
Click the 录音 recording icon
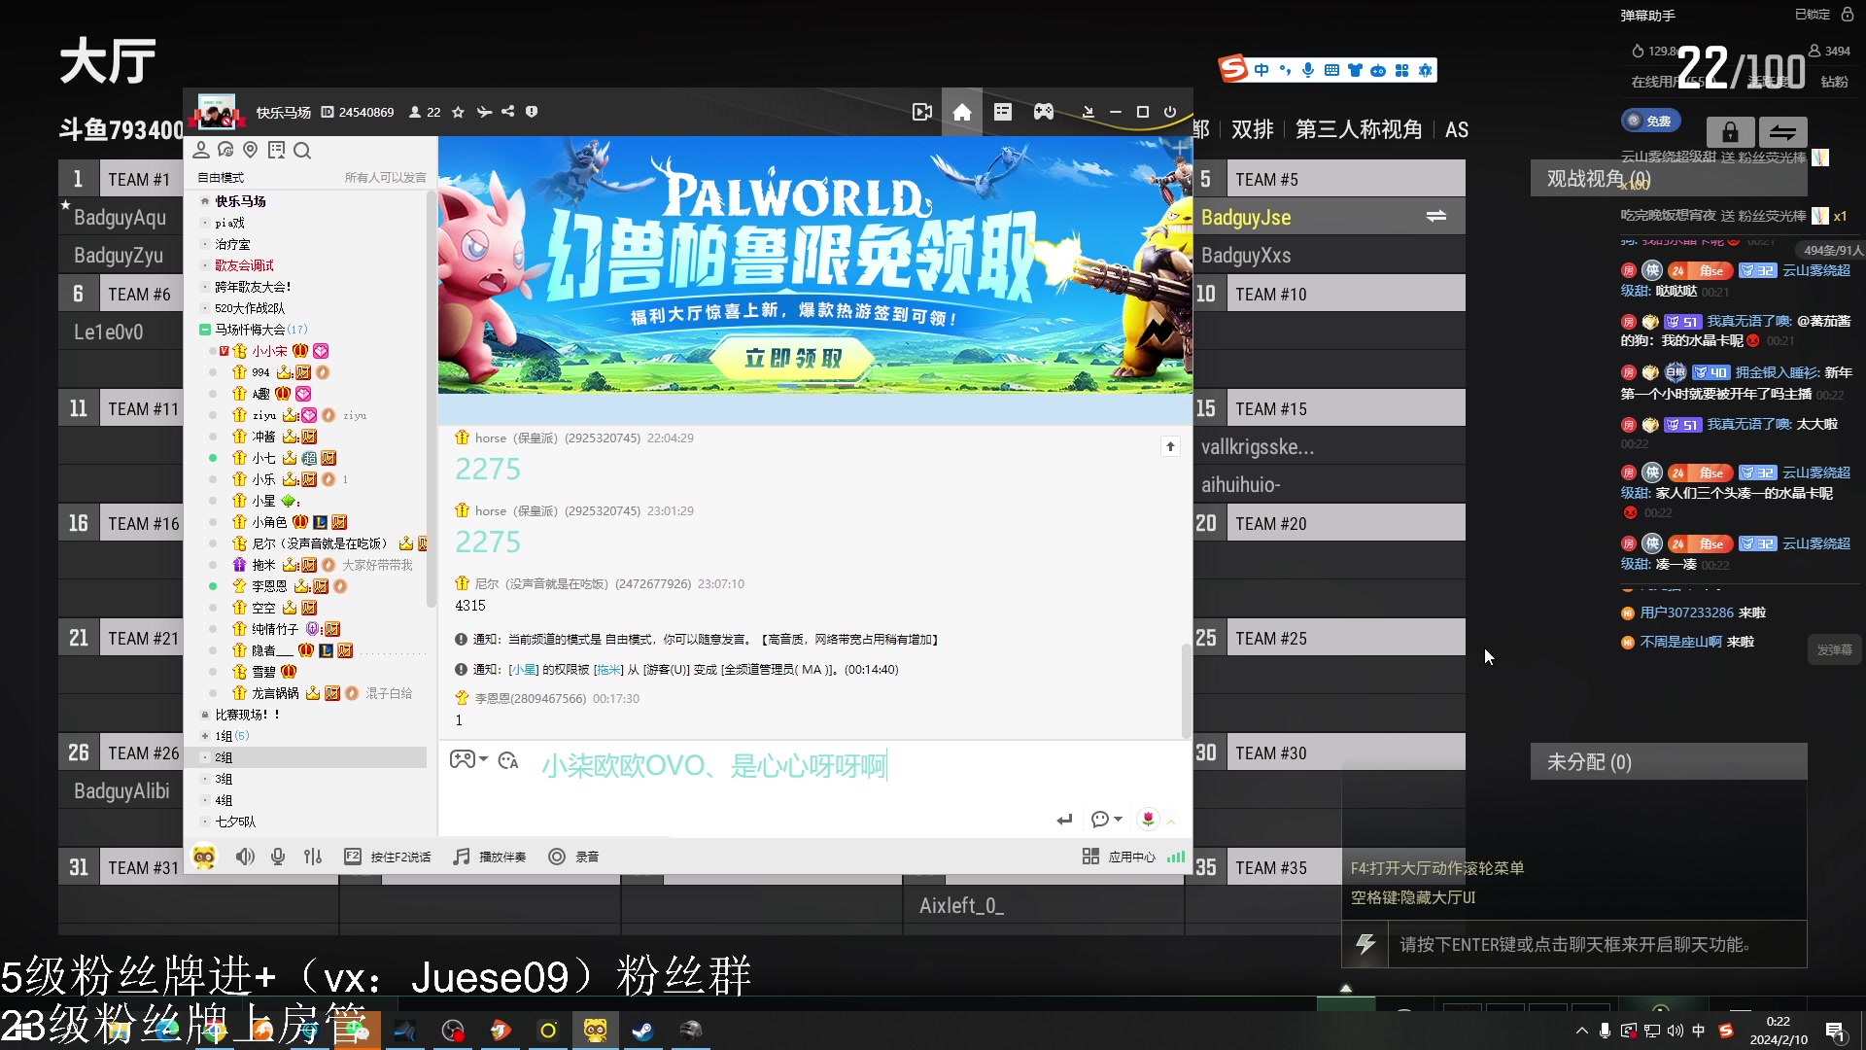pyautogui.click(x=557, y=857)
